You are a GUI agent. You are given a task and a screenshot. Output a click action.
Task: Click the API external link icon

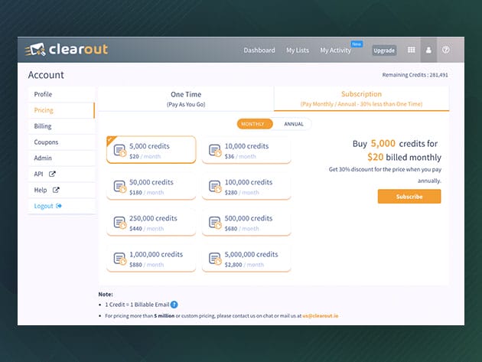pos(53,174)
